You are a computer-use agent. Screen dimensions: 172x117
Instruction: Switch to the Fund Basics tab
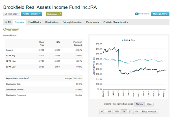(35, 22)
